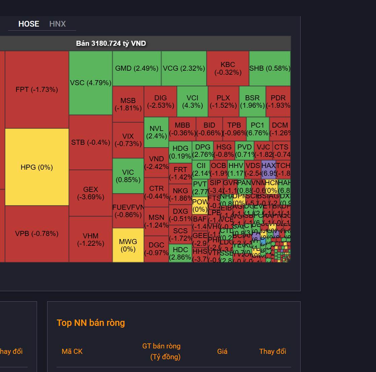Select the SHB (0.58%) tile

click(270, 68)
